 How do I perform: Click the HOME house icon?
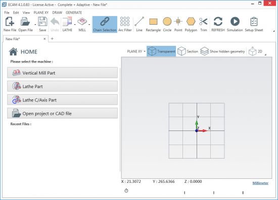point(13,52)
